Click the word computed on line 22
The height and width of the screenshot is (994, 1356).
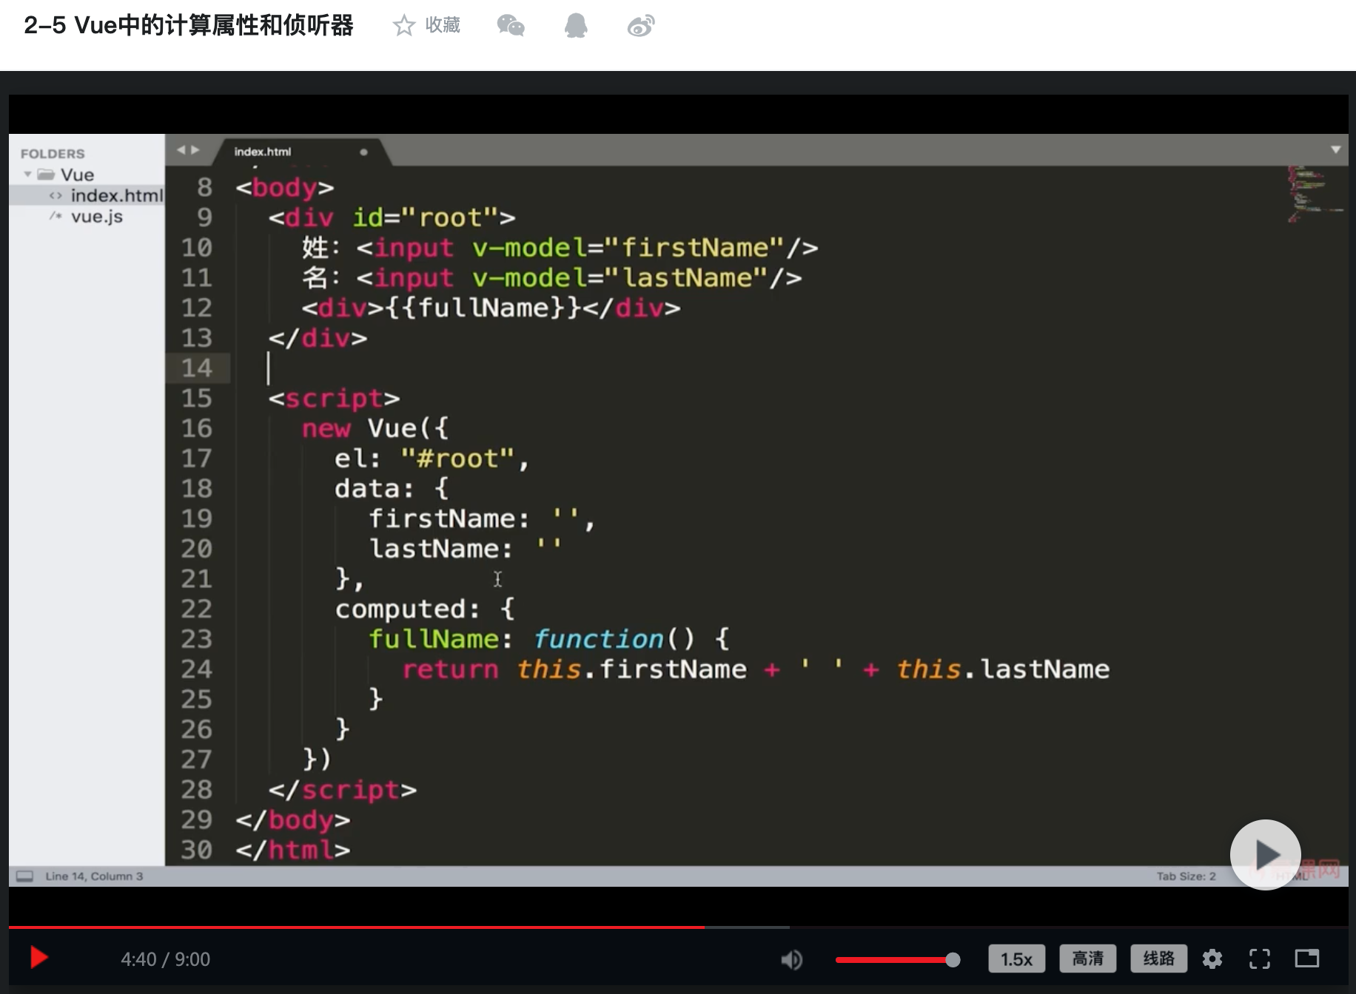click(400, 609)
